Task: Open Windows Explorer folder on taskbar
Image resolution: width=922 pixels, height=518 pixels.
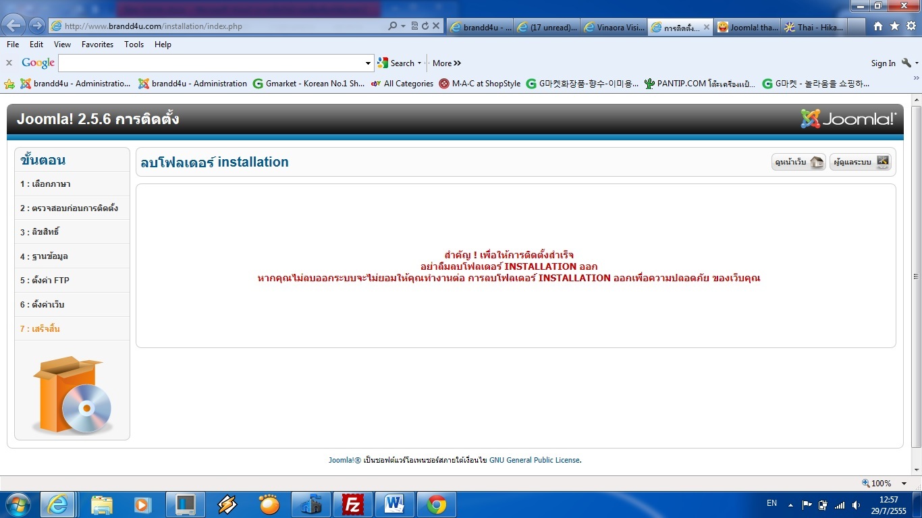Action: click(101, 505)
